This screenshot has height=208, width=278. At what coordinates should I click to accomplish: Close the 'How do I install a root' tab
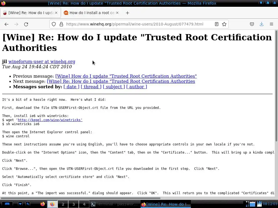117,13
